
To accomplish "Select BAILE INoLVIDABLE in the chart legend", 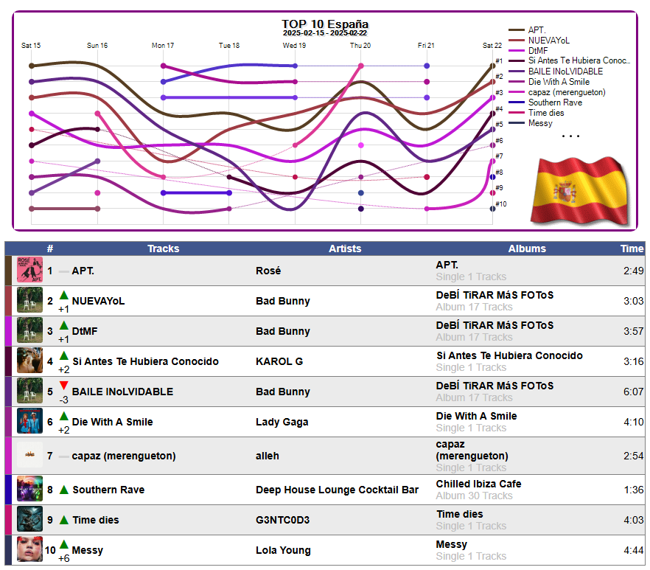I will click(x=565, y=72).
